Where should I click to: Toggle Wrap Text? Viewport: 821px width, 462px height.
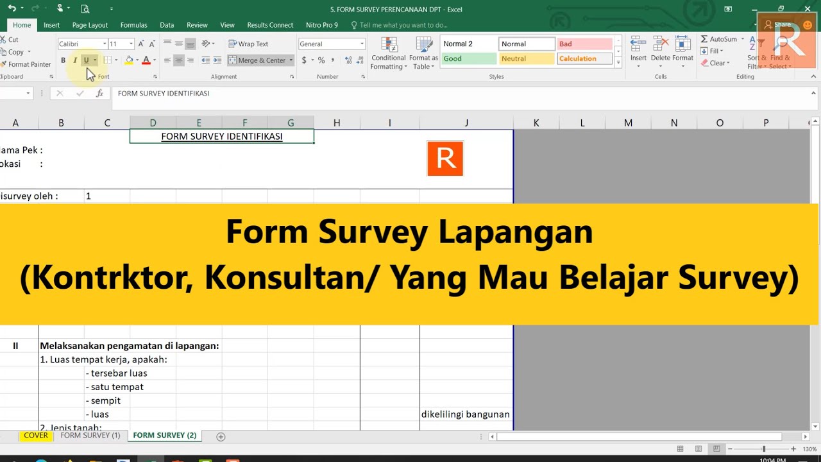point(248,44)
